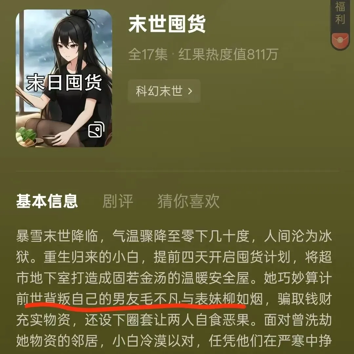Click the 末日囤货 caption on the cover
The image size is (354, 354).
tap(64, 83)
